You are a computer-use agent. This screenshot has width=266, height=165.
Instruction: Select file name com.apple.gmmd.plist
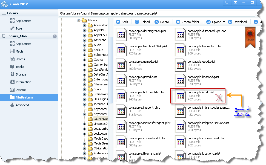[143, 77]
